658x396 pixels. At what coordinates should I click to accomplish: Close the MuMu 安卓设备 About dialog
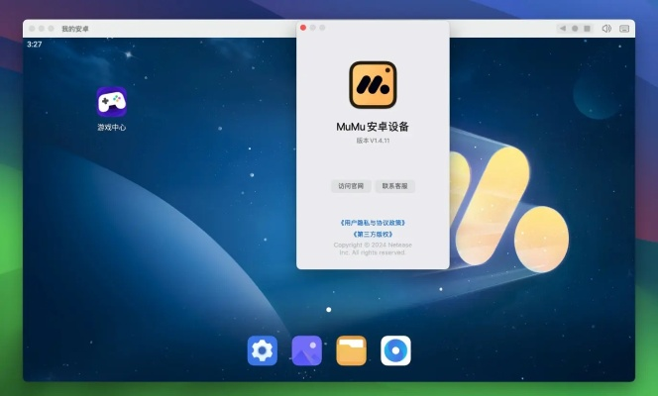tap(303, 28)
